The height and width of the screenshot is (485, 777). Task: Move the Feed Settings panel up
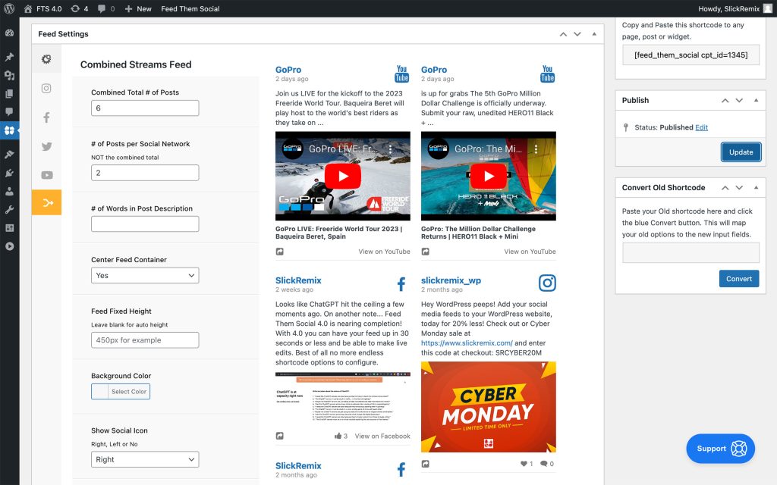click(564, 34)
